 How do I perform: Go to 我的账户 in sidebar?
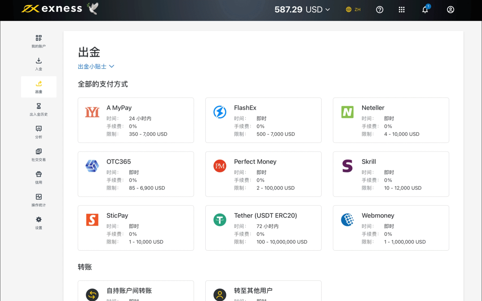coord(39,42)
